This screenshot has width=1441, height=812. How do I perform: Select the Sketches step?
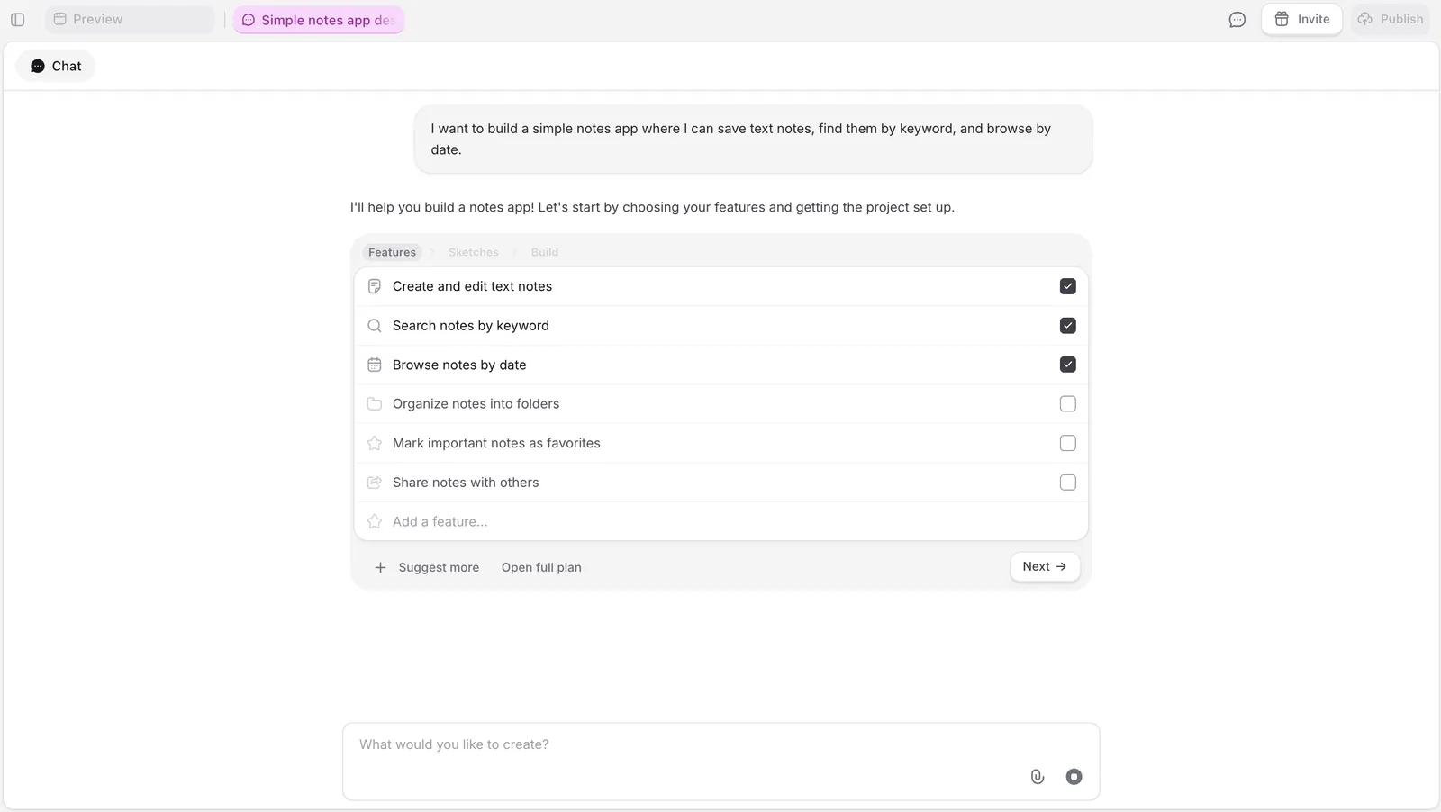[473, 252]
